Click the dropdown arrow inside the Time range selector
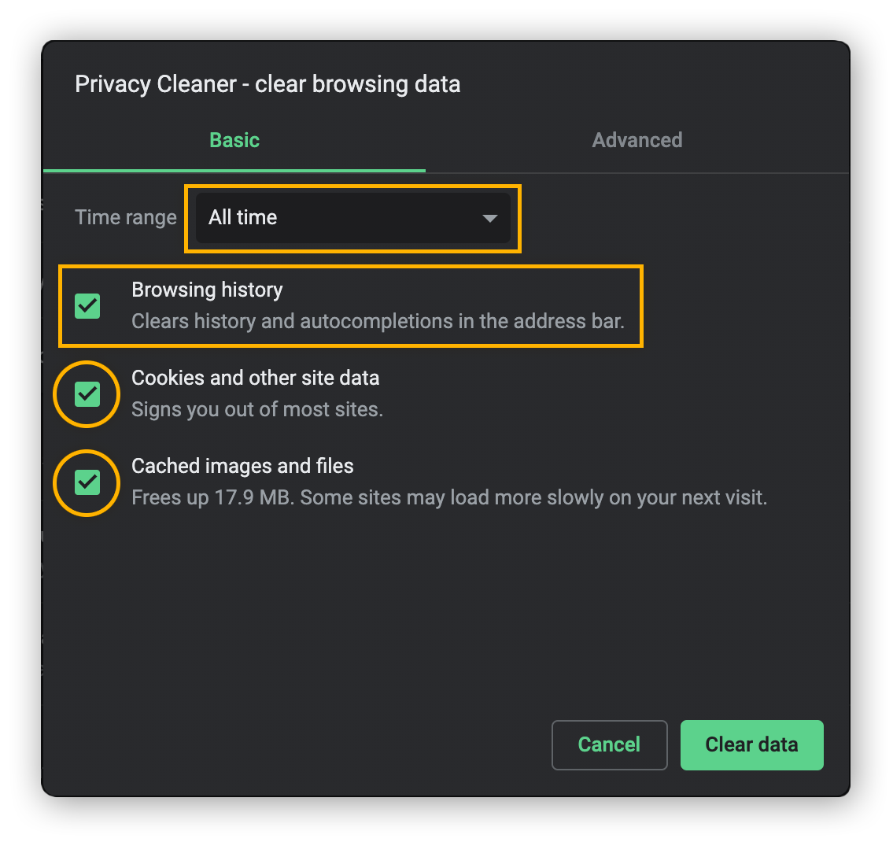The height and width of the screenshot is (842, 893). coord(489,218)
